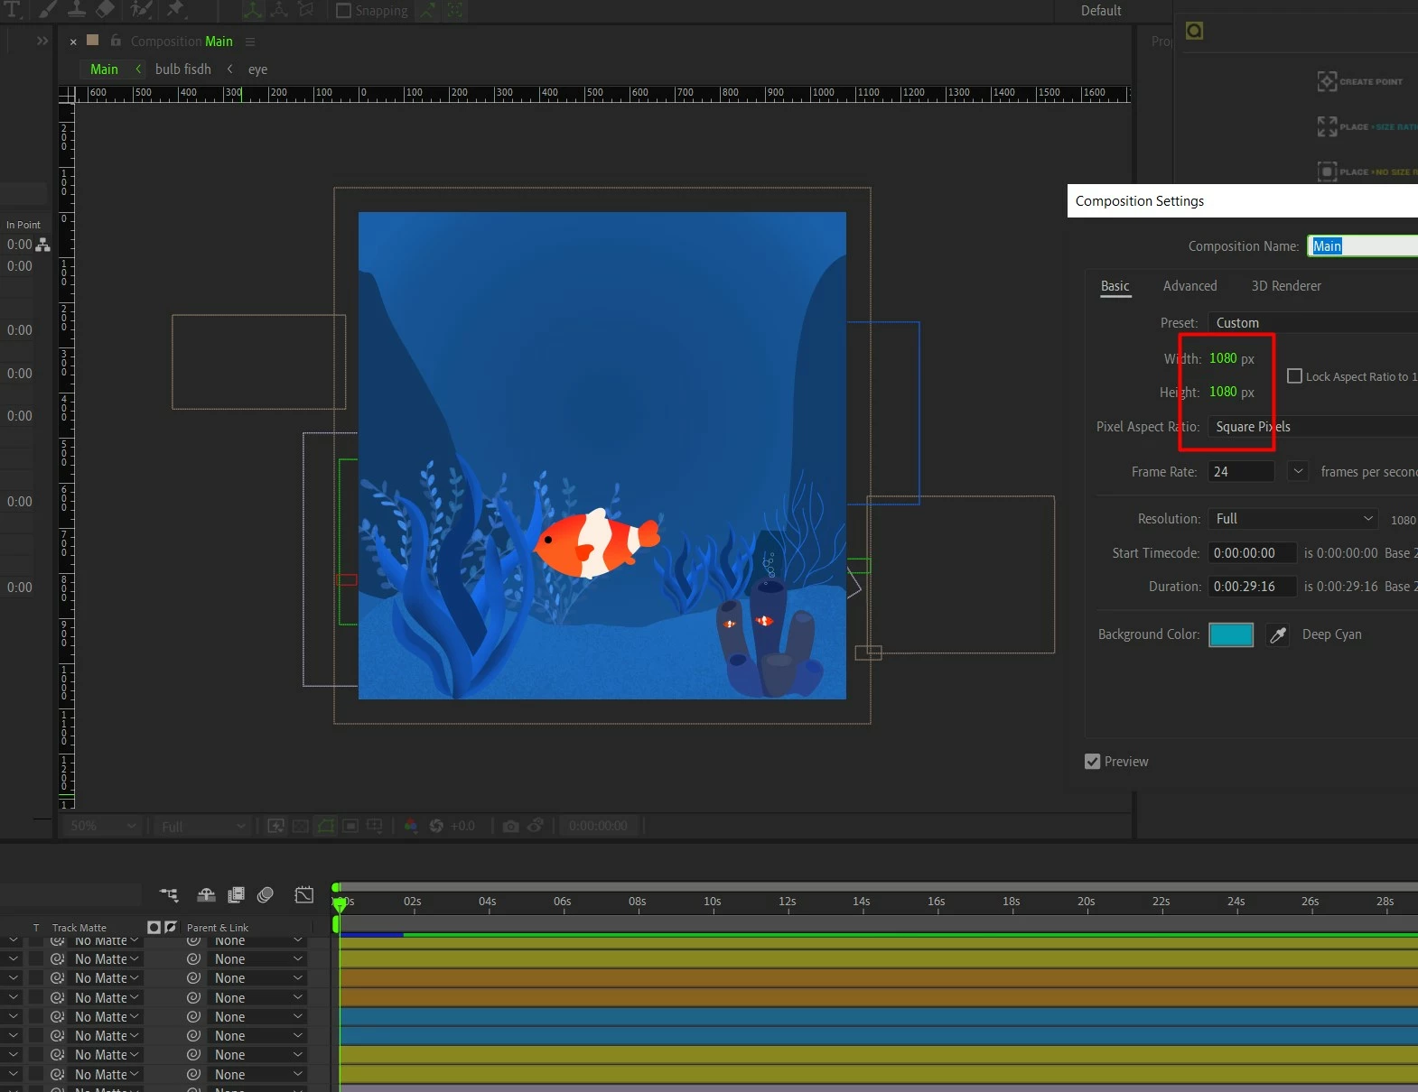This screenshot has width=1418, height=1092.
Task: Click the Width value 1080
Action: point(1223,358)
